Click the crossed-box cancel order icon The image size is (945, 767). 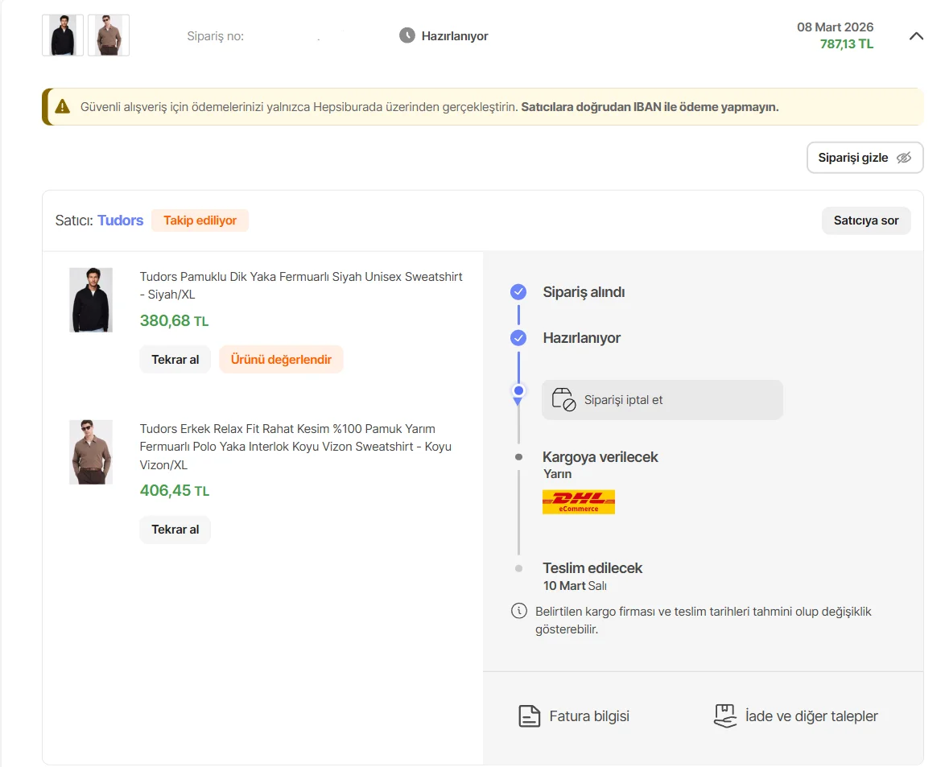(563, 400)
